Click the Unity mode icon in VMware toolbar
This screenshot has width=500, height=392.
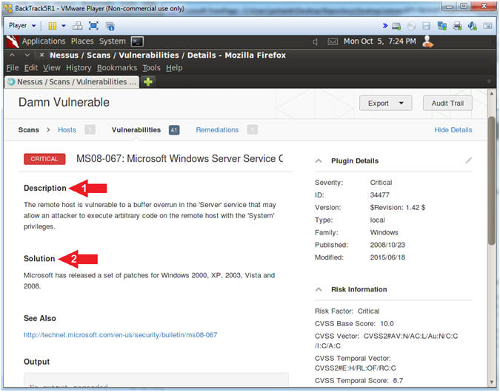pos(110,26)
